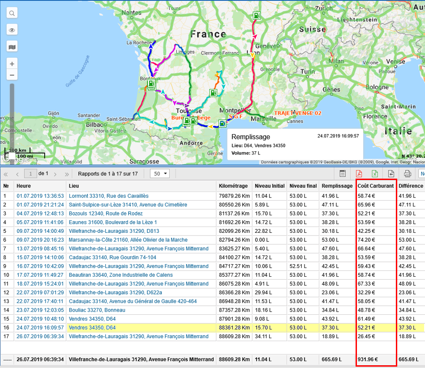
Task: Open the 13.07.2019 08:45:16 time link
Action: pyautogui.click(x=40, y=248)
